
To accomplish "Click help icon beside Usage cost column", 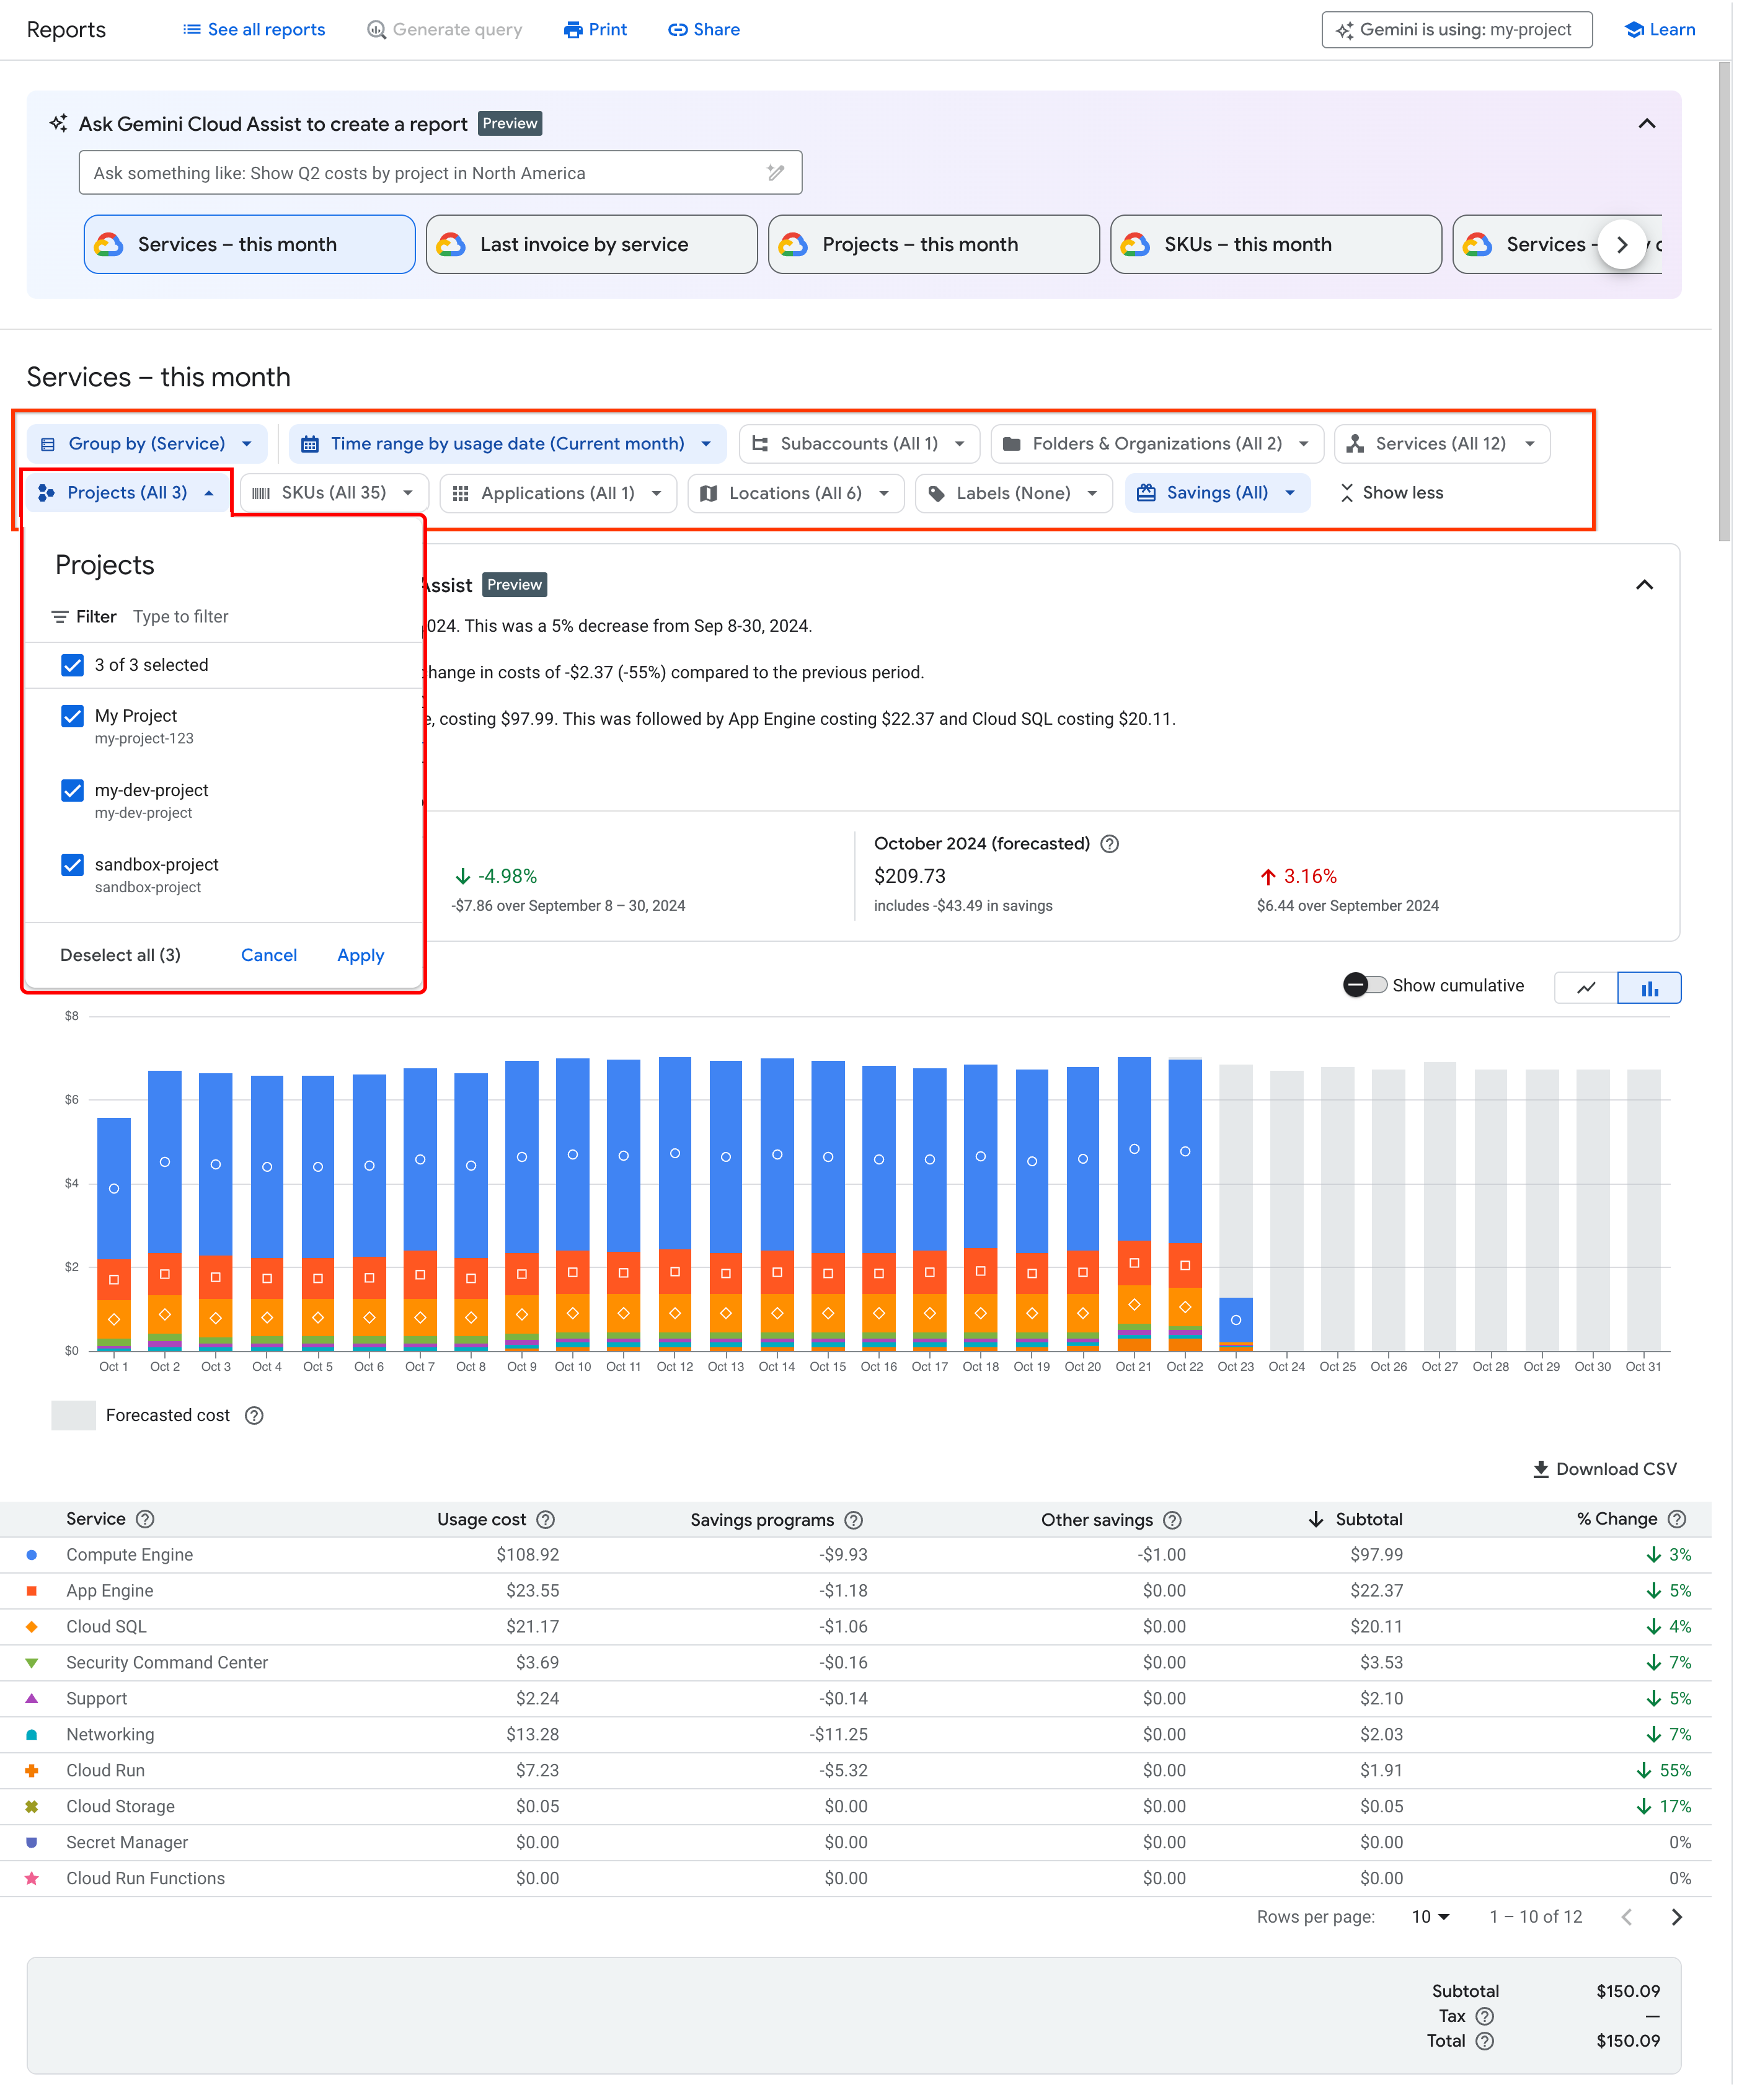I will pyautogui.click(x=545, y=1519).
